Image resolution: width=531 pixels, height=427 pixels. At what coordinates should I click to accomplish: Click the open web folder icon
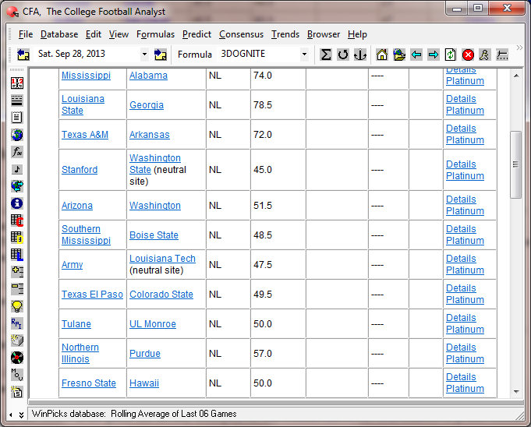(x=399, y=55)
